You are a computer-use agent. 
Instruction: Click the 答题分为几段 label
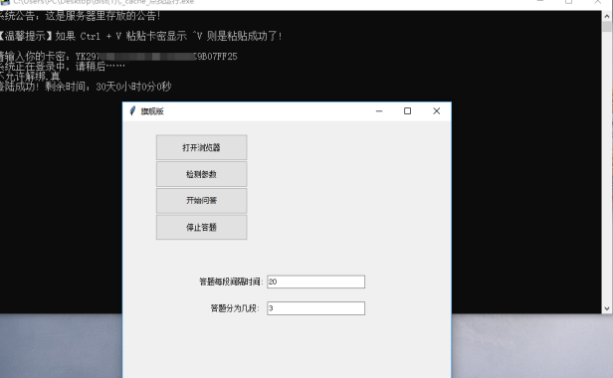(235, 308)
